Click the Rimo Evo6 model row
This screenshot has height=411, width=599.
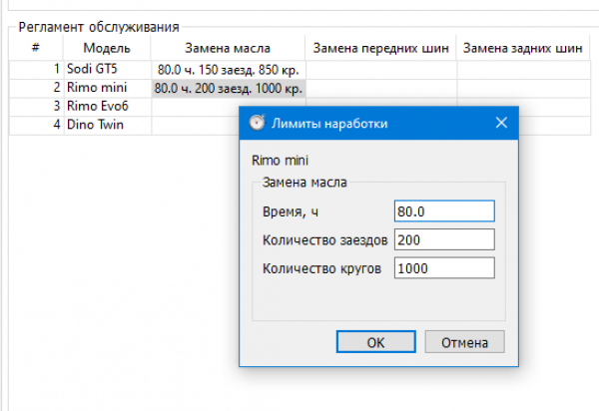click(x=107, y=107)
